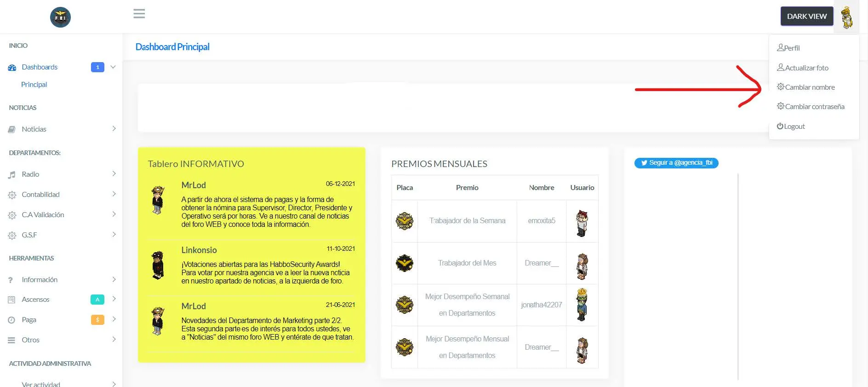
Task: Select Actualizar foto menu option
Action: (x=806, y=68)
